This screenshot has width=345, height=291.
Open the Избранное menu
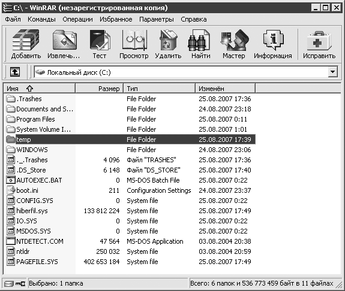116,19
